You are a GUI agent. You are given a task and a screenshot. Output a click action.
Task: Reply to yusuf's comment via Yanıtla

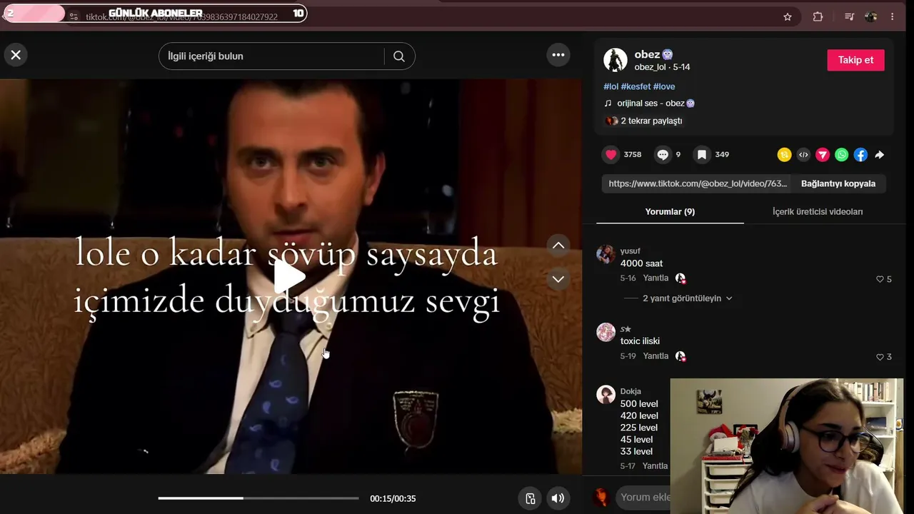656,278
